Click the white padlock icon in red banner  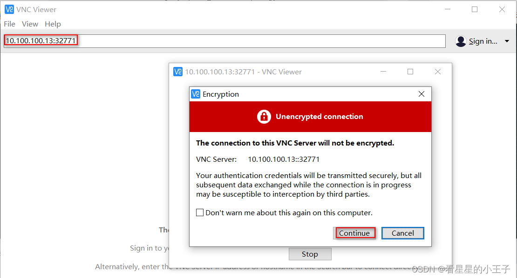point(264,117)
